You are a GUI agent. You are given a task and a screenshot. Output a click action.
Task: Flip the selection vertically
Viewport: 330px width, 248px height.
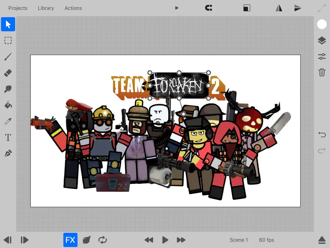pyautogui.click(x=298, y=8)
